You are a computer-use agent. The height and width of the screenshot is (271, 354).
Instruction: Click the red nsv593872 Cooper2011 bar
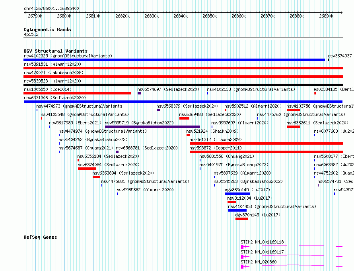pos(266,152)
